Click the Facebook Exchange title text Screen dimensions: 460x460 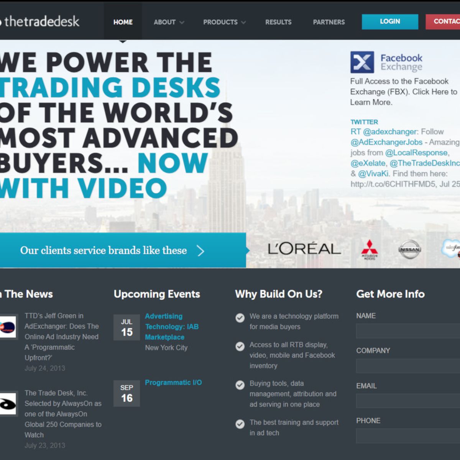[401, 62]
